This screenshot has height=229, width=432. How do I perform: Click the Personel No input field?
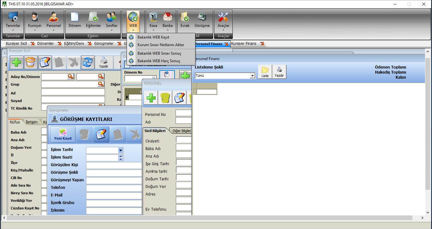pyautogui.click(x=183, y=113)
